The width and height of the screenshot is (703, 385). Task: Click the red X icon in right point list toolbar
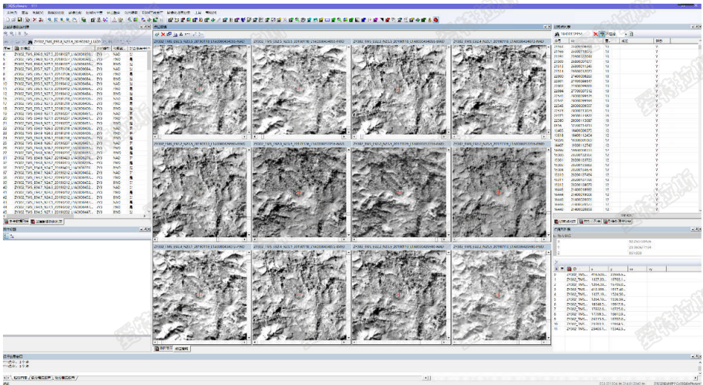(x=594, y=34)
